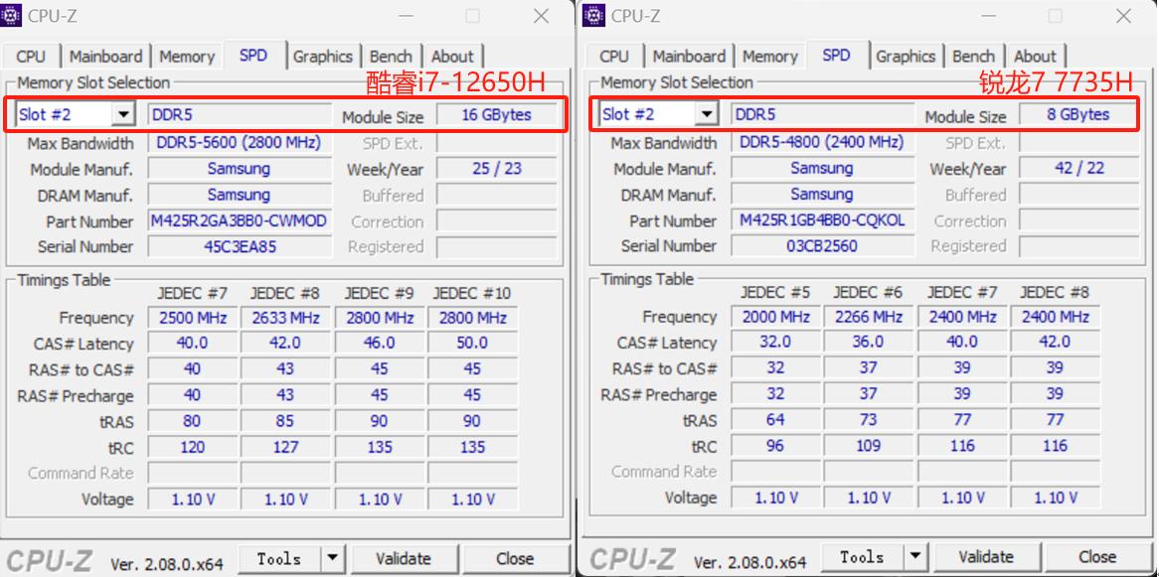Go to Bench tab in left window
The image size is (1159, 577).
(x=391, y=57)
